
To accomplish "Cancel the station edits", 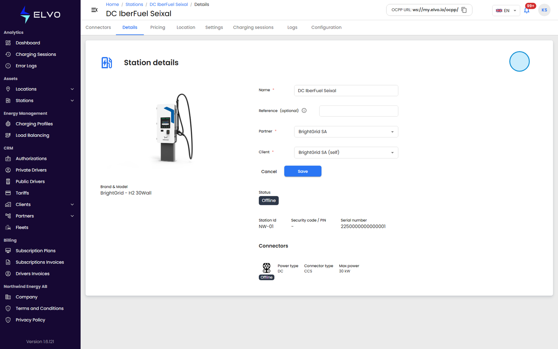I will click(x=269, y=172).
